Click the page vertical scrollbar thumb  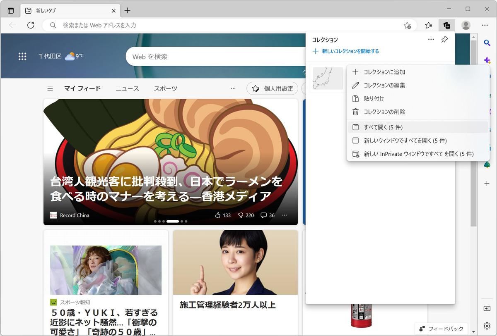[x=473, y=132]
